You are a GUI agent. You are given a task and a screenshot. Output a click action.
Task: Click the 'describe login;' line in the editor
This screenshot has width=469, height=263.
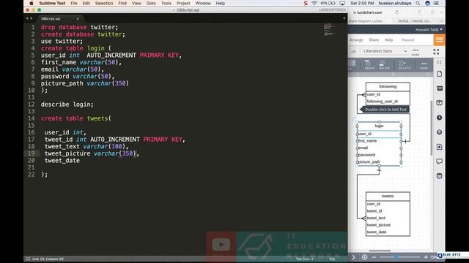[67, 104]
